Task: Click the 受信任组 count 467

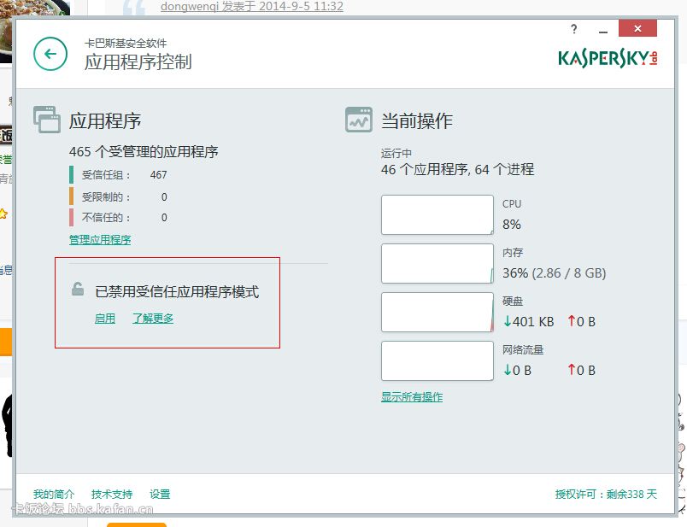Action: click(158, 175)
